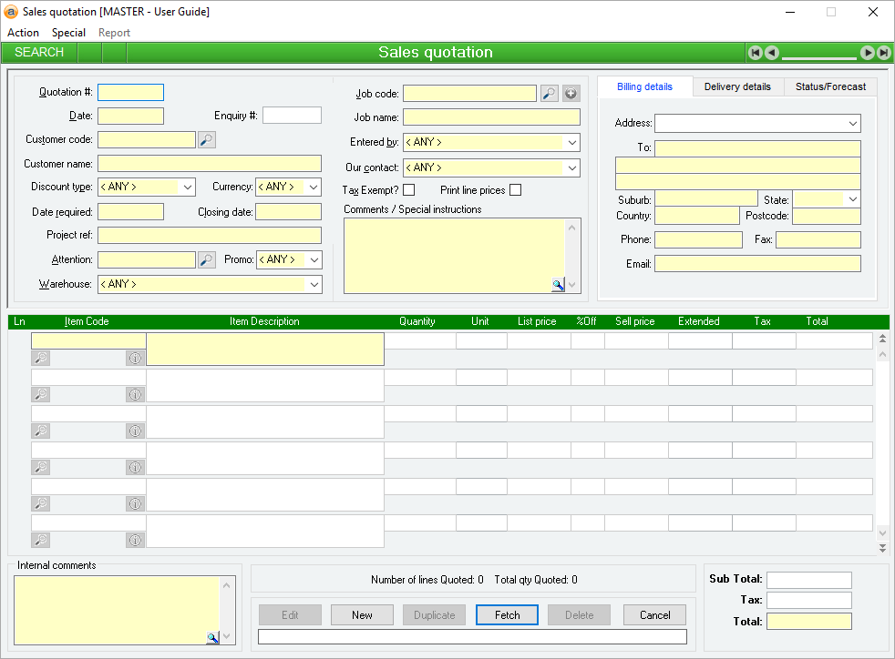Click the New button
The width and height of the screenshot is (895, 659).
(x=362, y=615)
